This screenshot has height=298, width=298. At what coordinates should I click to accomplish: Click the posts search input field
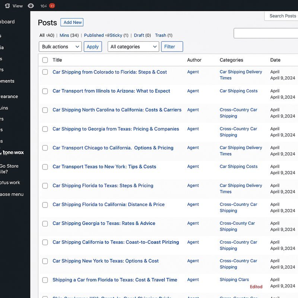266,33
